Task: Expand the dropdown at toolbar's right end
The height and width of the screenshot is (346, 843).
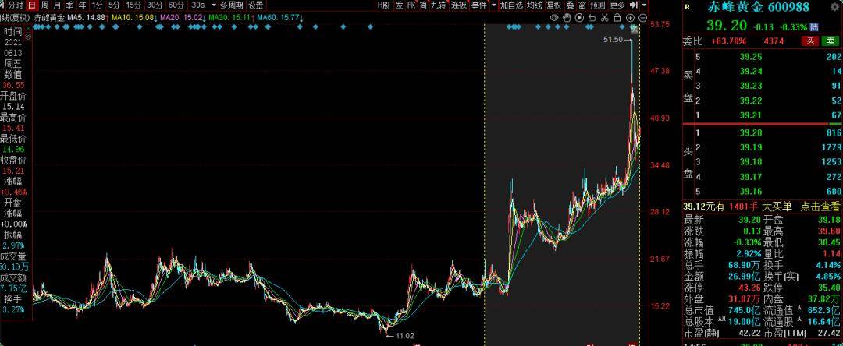Action: pyautogui.click(x=644, y=5)
